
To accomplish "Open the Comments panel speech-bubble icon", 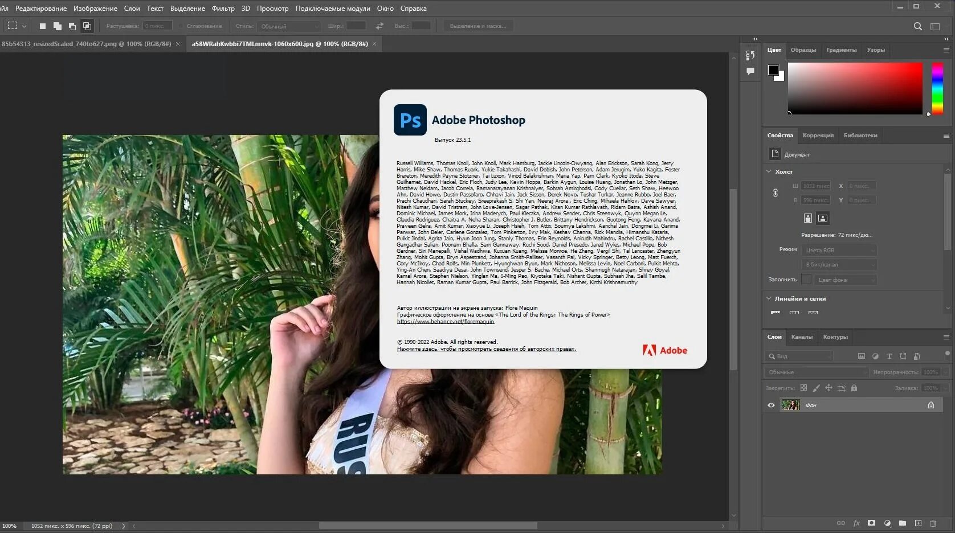I will tap(750, 71).
